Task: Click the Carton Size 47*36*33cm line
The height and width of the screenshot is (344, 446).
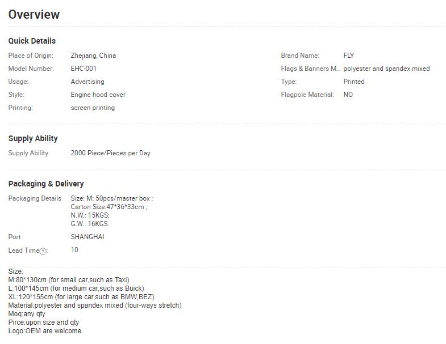Action: point(109,207)
